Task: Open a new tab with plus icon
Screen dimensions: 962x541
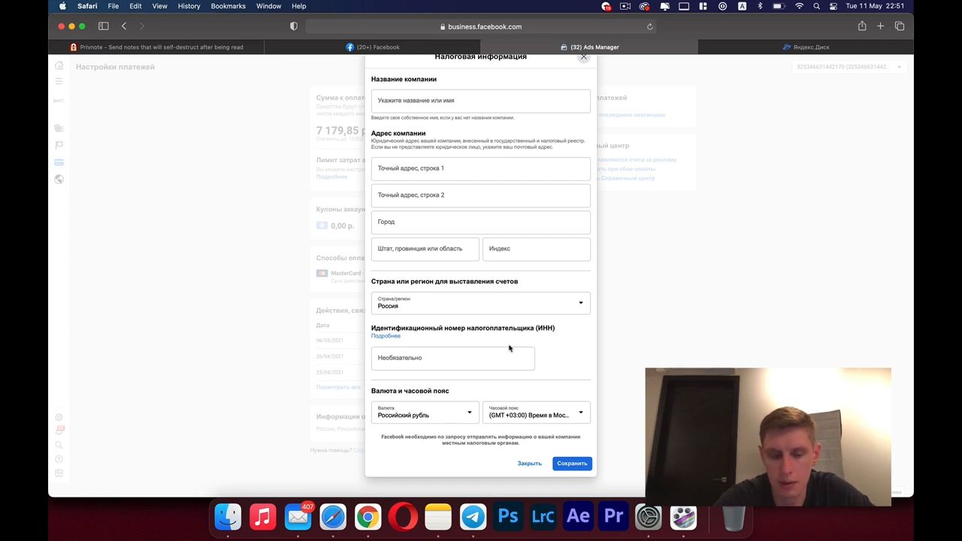Action: pyautogui.click(x=880, y=26)
